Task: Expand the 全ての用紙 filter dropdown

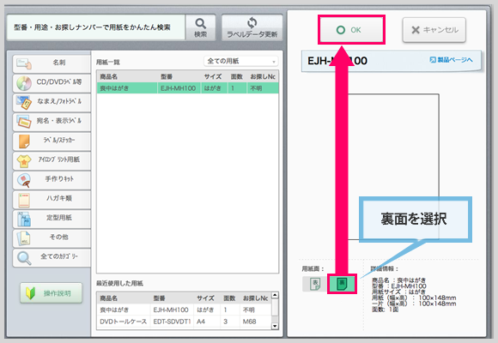Action: coord(240,61)
